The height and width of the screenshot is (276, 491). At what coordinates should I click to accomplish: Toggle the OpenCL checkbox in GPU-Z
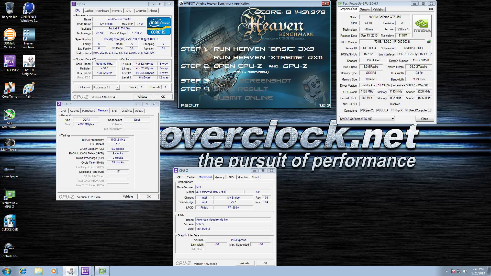point(362,110)
